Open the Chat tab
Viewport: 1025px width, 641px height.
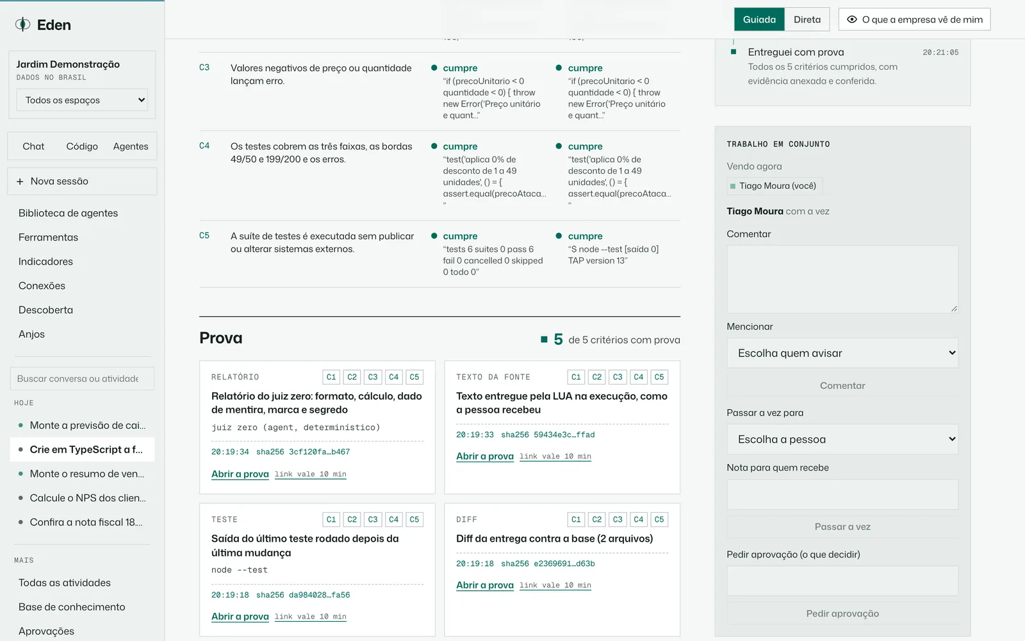click(33, 146)
